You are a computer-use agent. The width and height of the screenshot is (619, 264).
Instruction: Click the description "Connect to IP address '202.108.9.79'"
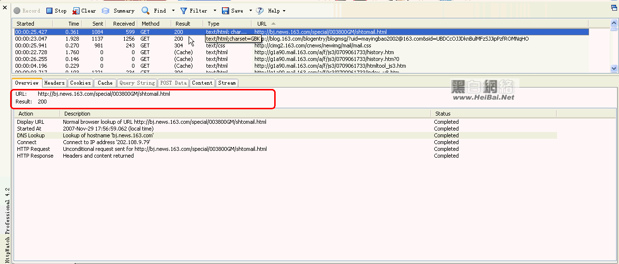pyautogui.click(x=106, y=142)
